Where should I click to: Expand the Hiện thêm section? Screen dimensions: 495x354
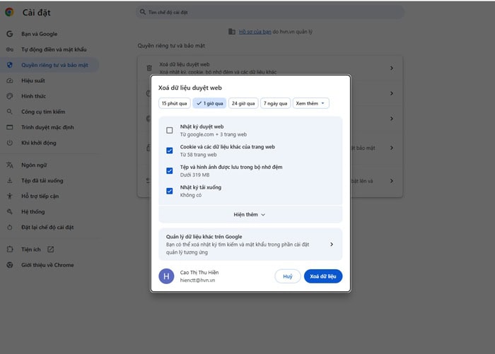250,214
